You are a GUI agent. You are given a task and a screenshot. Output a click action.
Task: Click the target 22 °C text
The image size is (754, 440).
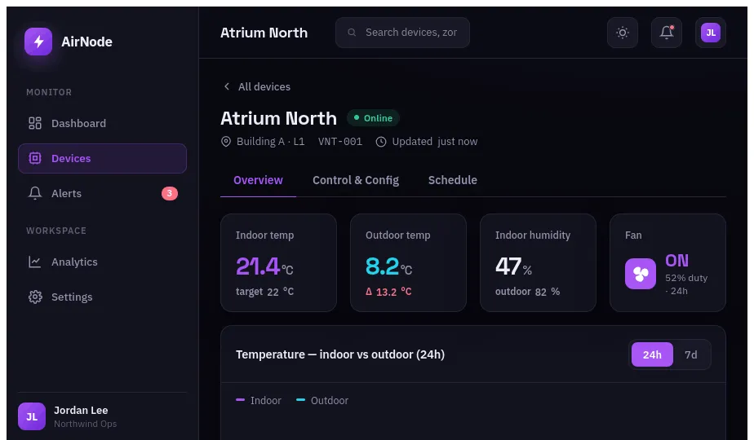pos(264,292)
